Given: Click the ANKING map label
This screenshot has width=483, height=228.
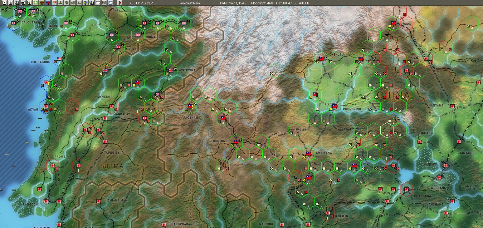Looking at the screenshot, I should pyautogui.click(x=471, y=187).
